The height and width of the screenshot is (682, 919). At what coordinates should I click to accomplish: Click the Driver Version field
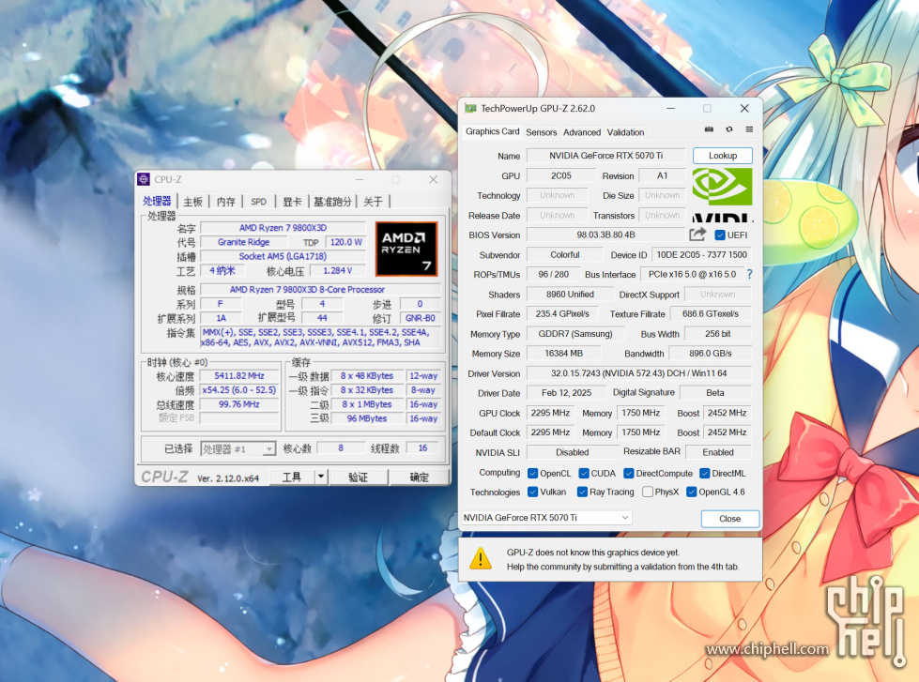coord(638,372)
